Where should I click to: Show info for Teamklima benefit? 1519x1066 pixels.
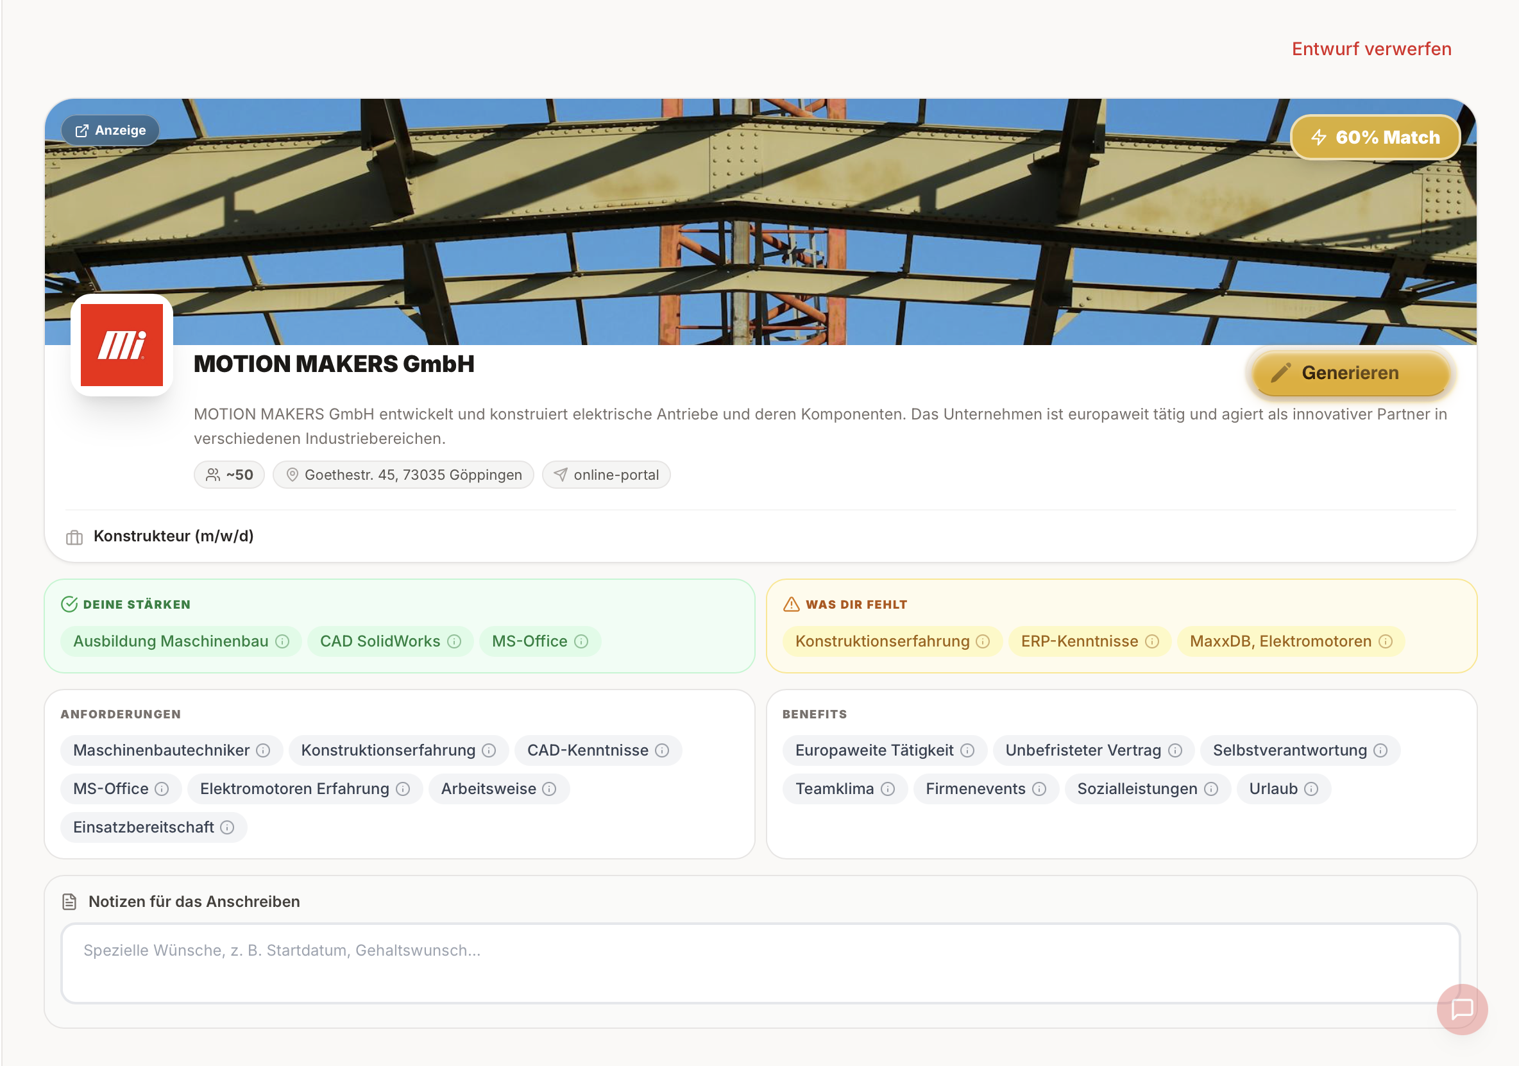coord(888,788)
